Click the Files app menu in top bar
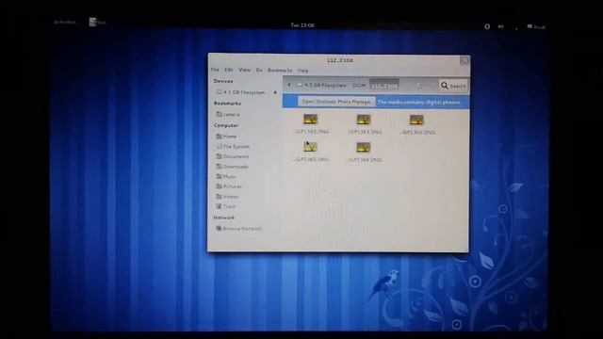 pos(97,23)
